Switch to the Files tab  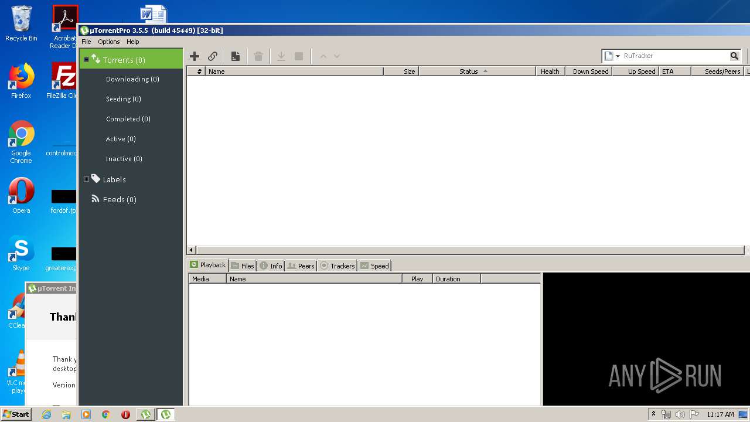[243, 266]
